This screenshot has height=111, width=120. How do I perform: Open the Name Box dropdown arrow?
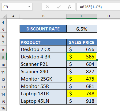[x=29, y=6]
